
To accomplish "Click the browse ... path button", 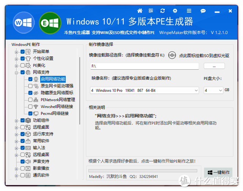I will 214,66.
